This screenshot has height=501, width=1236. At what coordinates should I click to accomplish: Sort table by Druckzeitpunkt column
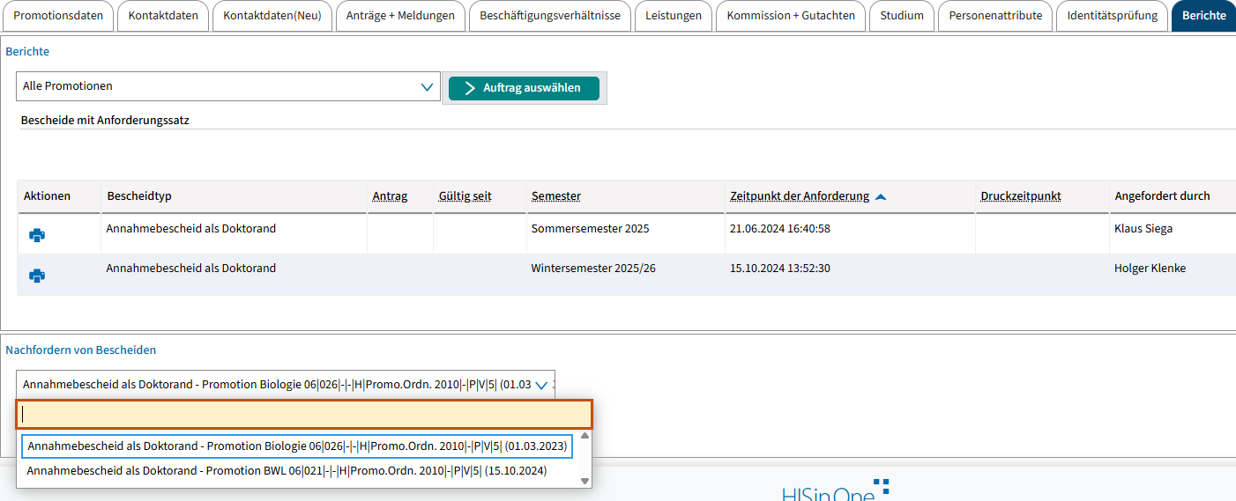point(1020,196)
